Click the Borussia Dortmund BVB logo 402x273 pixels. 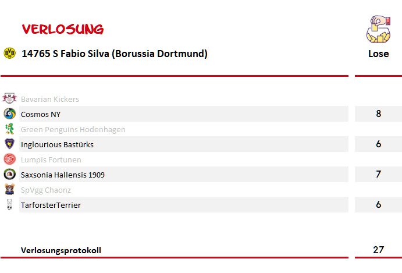pos(9,53)
